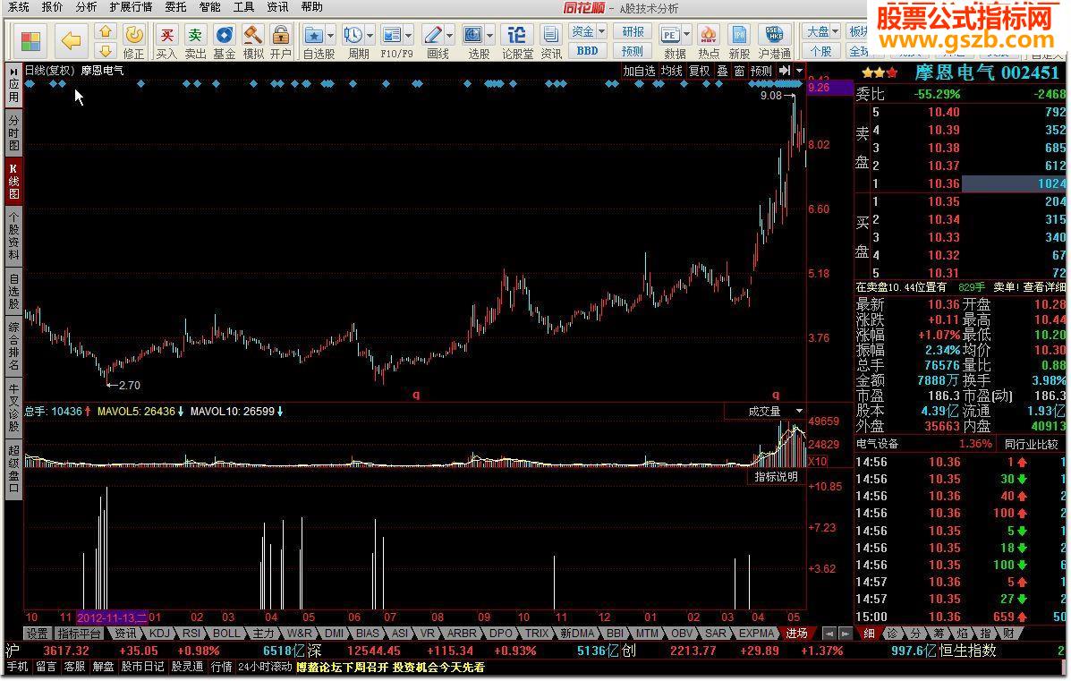Switch to the KDJ indicator tab
Screen dimensions: 1071x681
(159, 634)
